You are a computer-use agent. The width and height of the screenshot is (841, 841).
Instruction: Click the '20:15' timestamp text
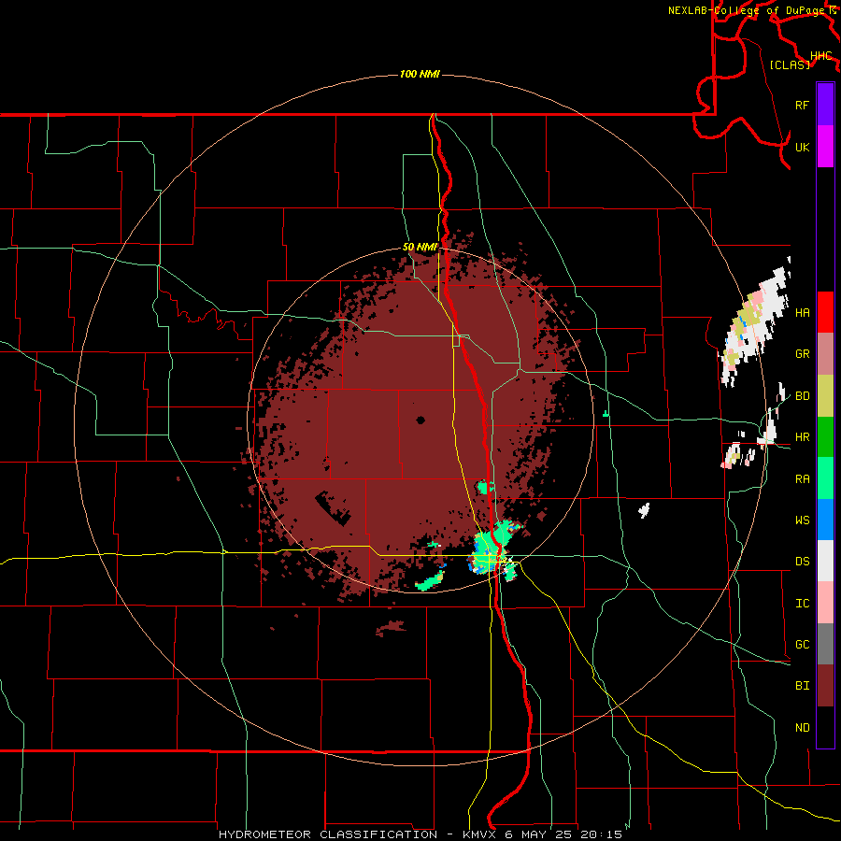pyautogui.click(x=603, y=834)
